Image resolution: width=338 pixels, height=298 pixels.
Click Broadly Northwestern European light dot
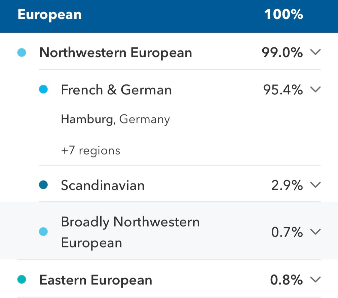tap(43, 232)
